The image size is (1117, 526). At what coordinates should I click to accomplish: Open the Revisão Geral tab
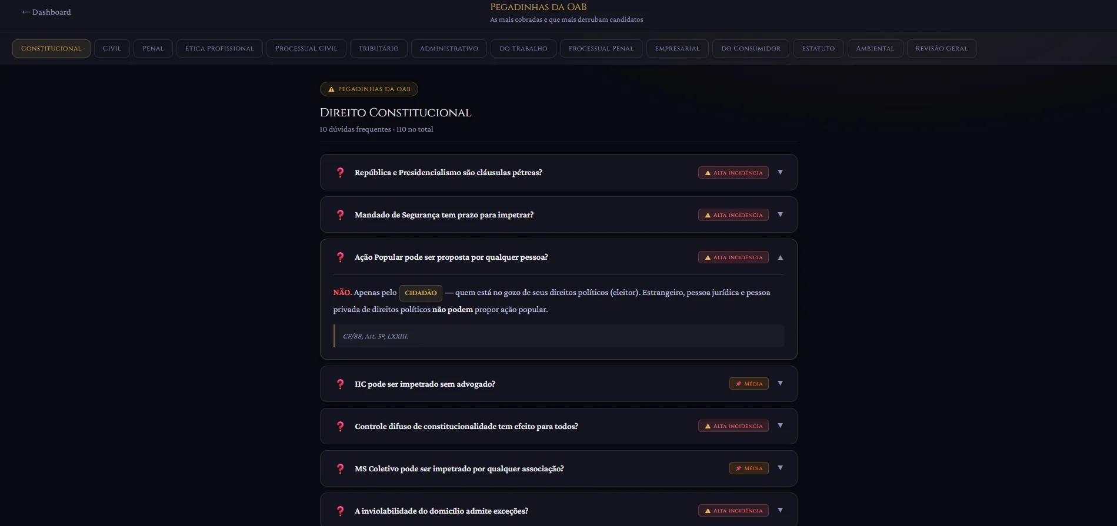(941, 48)
